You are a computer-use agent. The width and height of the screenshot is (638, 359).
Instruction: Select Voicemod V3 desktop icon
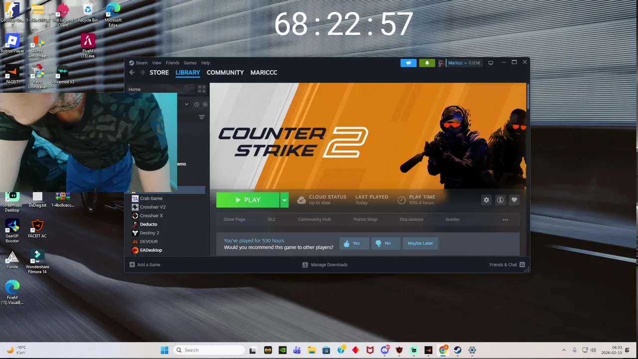click(x=63, y=75)
